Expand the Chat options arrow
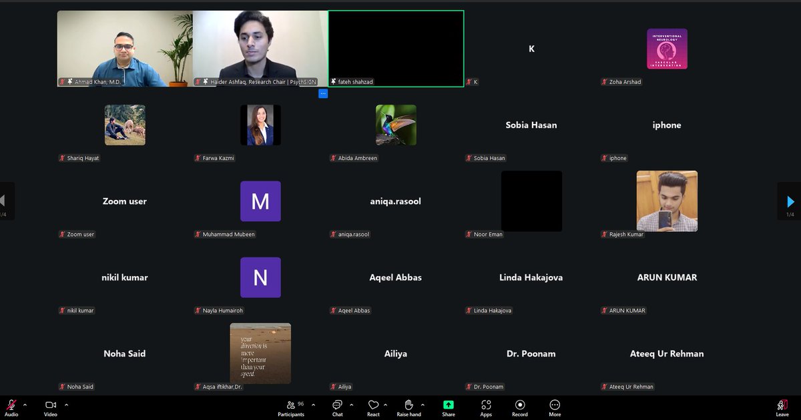Viewport: 801px width, 420px height. [x=351, y=405]
